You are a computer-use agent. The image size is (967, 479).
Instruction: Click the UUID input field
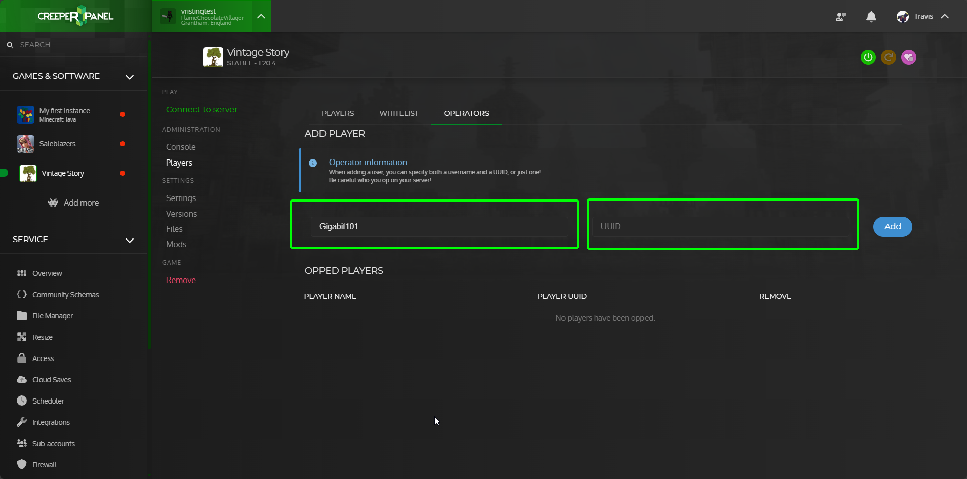click(x=720, y=226)
